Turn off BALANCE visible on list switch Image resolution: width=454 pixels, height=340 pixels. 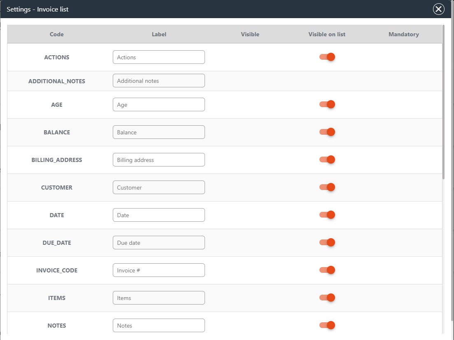[x=327, y=132]
